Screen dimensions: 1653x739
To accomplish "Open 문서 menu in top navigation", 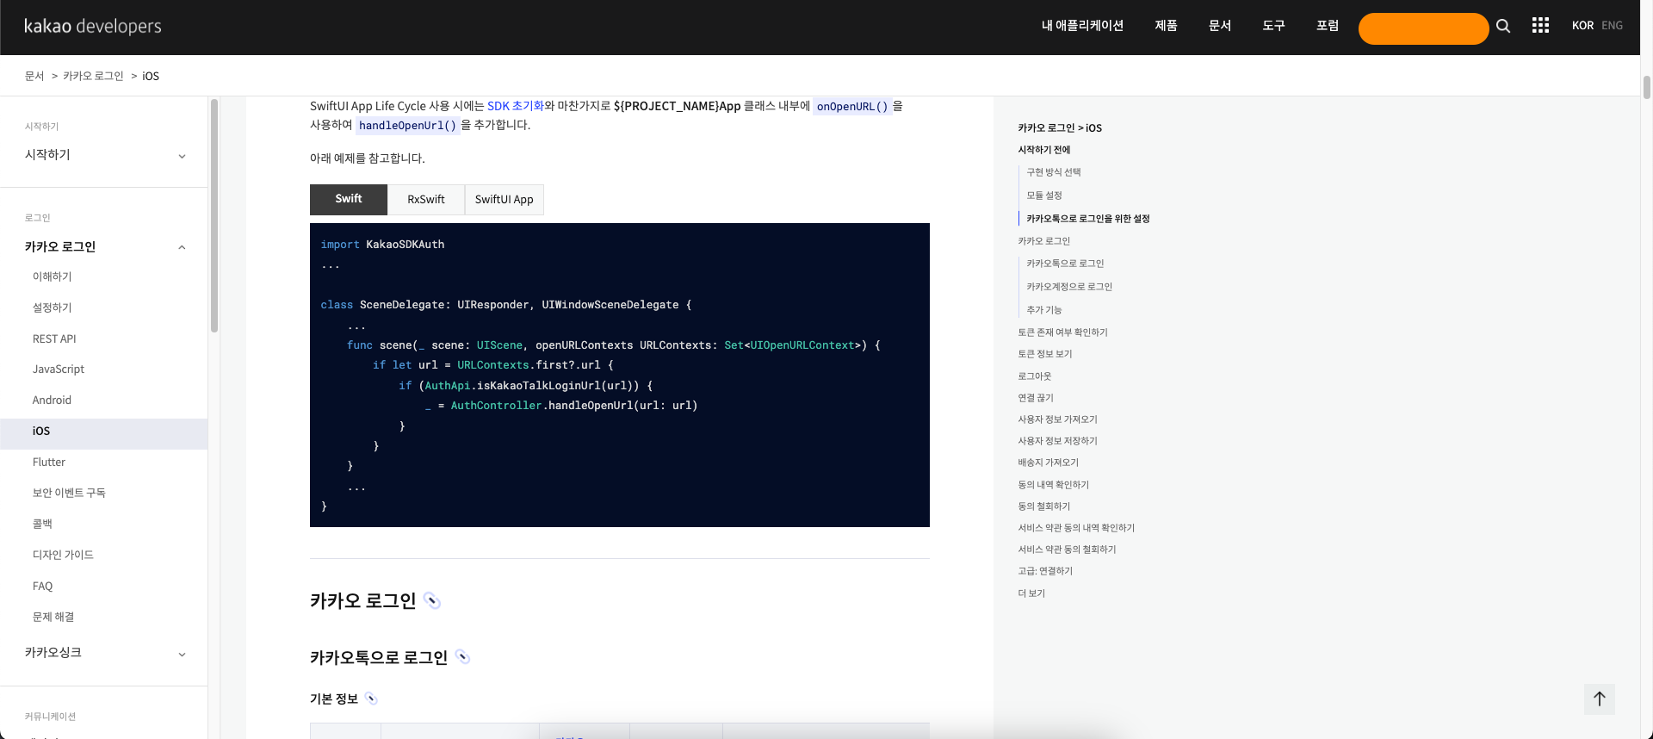I will tap(1220, 26).
